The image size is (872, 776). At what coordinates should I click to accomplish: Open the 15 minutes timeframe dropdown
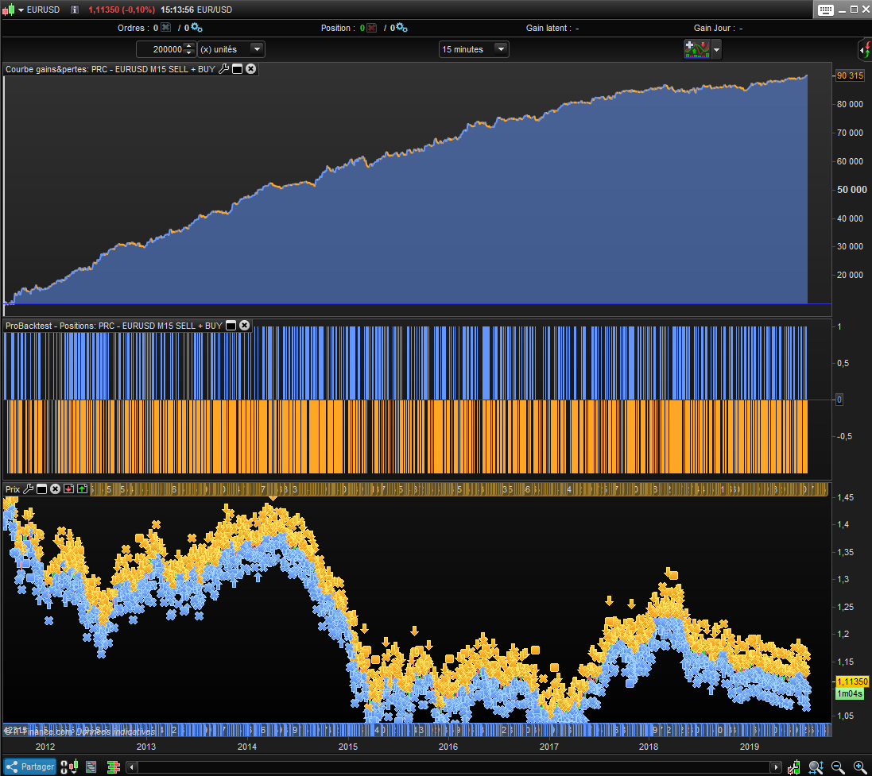(x=500, y=49)
